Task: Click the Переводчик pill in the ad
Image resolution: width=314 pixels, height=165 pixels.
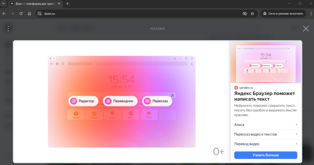Action: click(x=120, y=101)
